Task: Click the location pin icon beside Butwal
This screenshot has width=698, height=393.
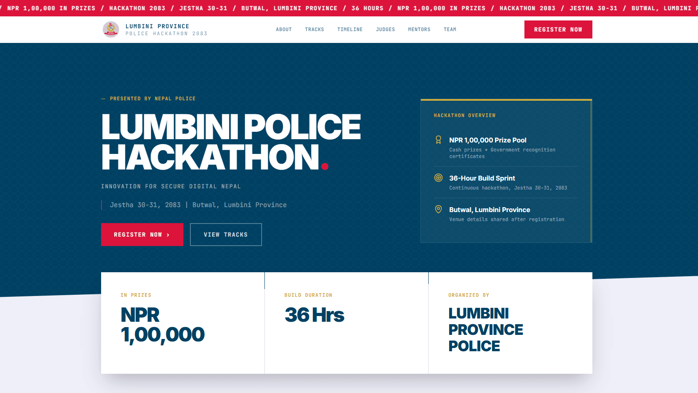Action: pos(438,209)
